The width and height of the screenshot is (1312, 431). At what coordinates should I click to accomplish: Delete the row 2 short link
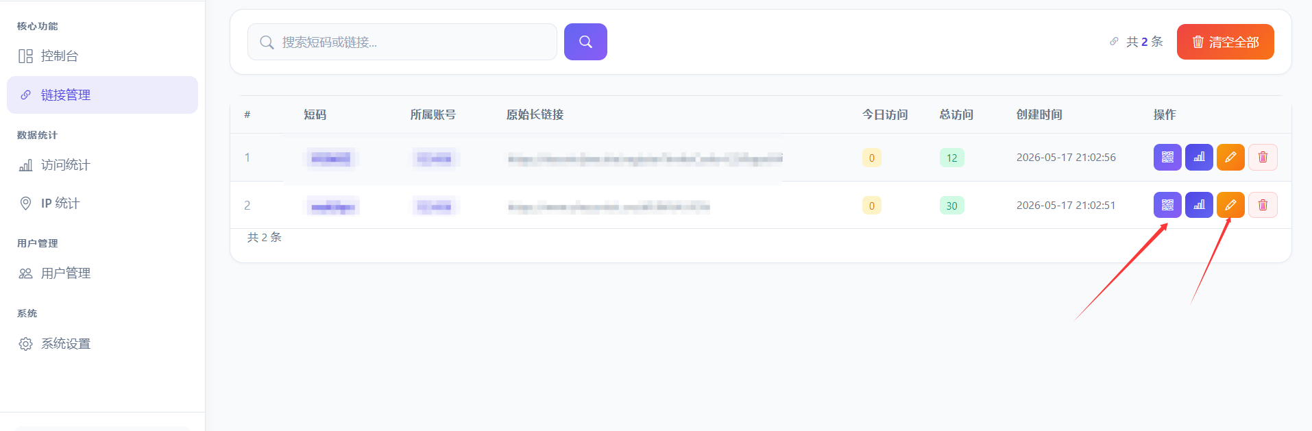click(1263, 205)
